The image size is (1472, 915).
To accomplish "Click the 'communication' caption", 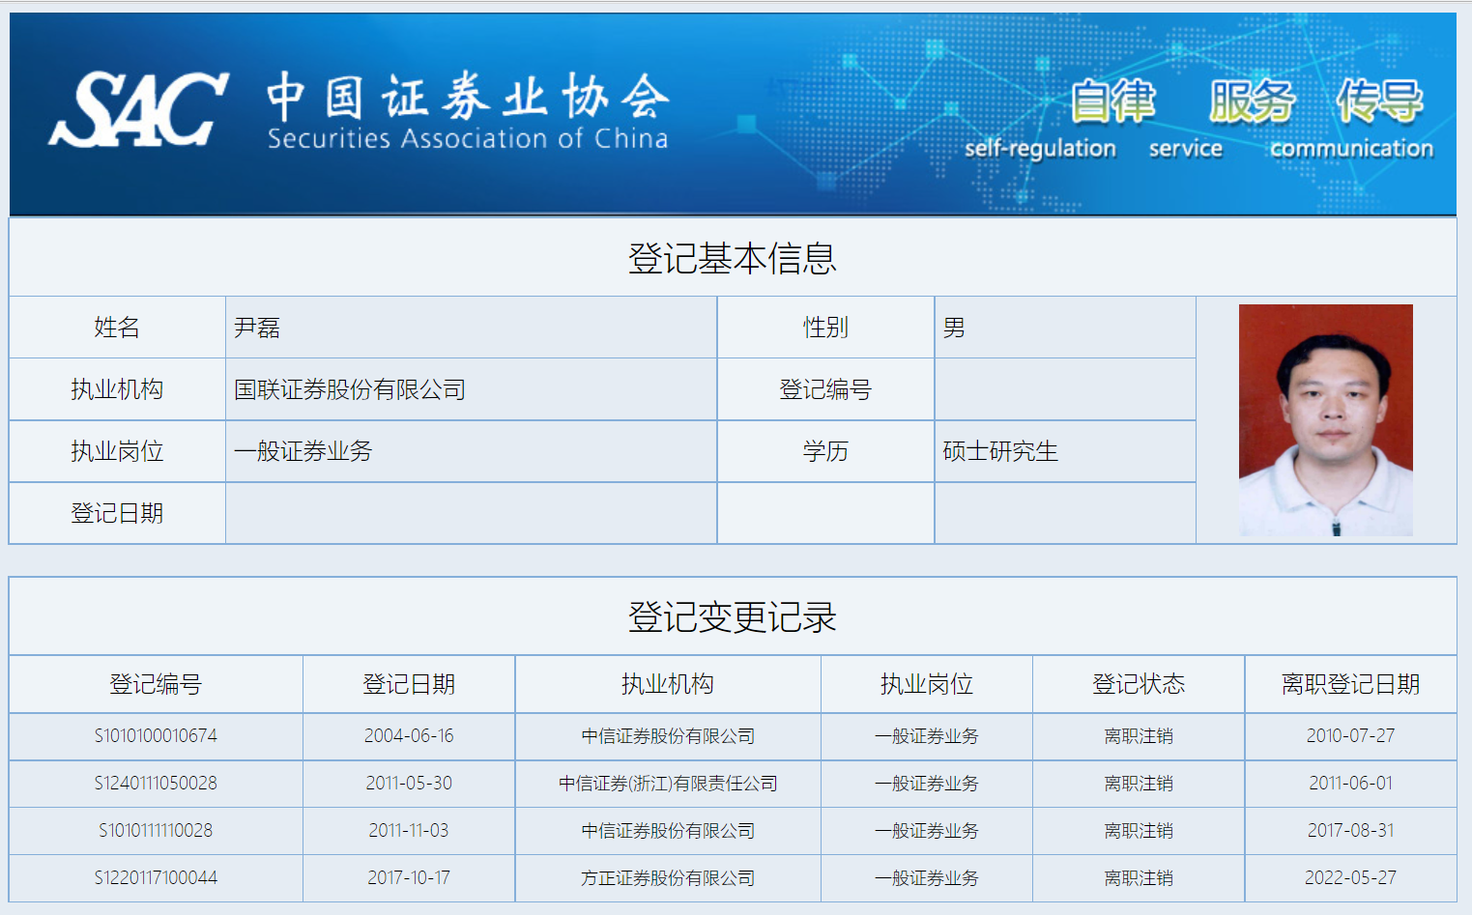I will point(1351,149).
